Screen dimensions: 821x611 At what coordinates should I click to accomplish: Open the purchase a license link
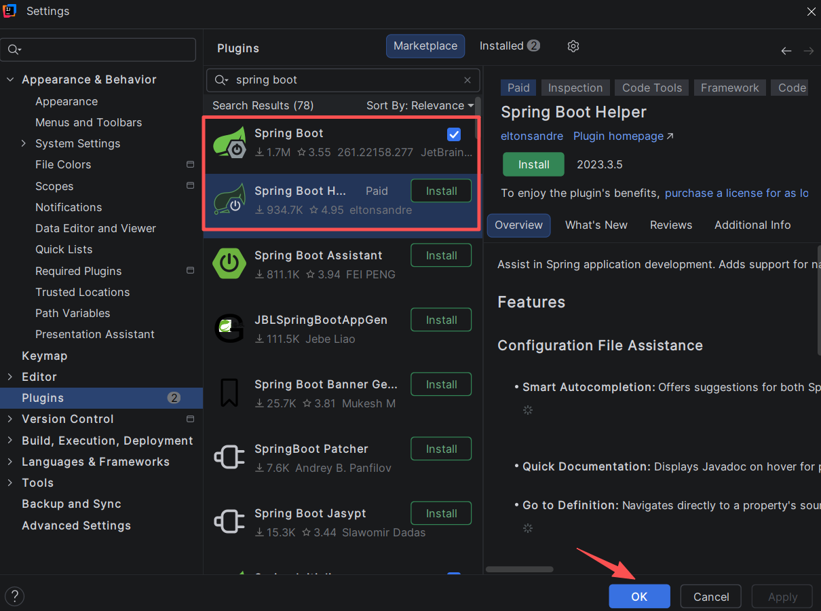737,193
